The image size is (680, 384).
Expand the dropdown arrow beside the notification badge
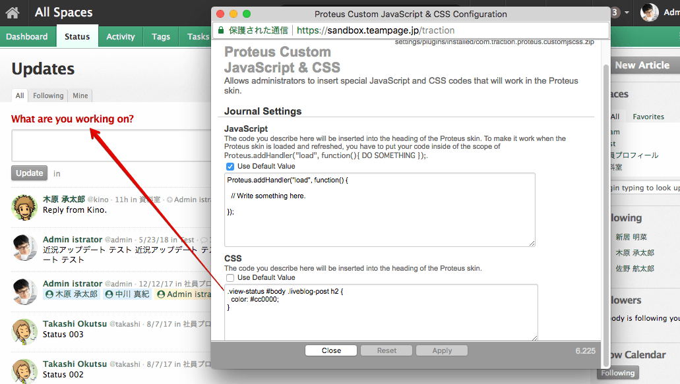(627, 13)
